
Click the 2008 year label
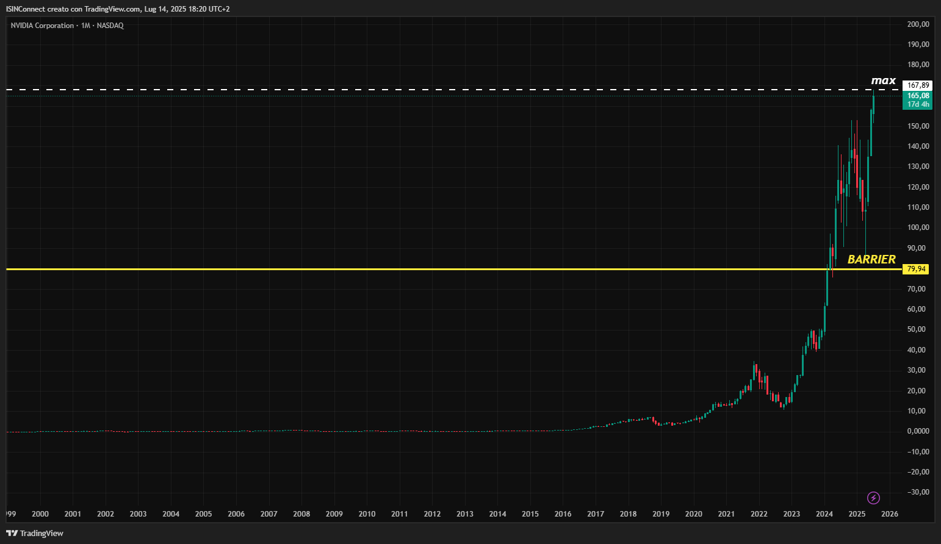301,514
